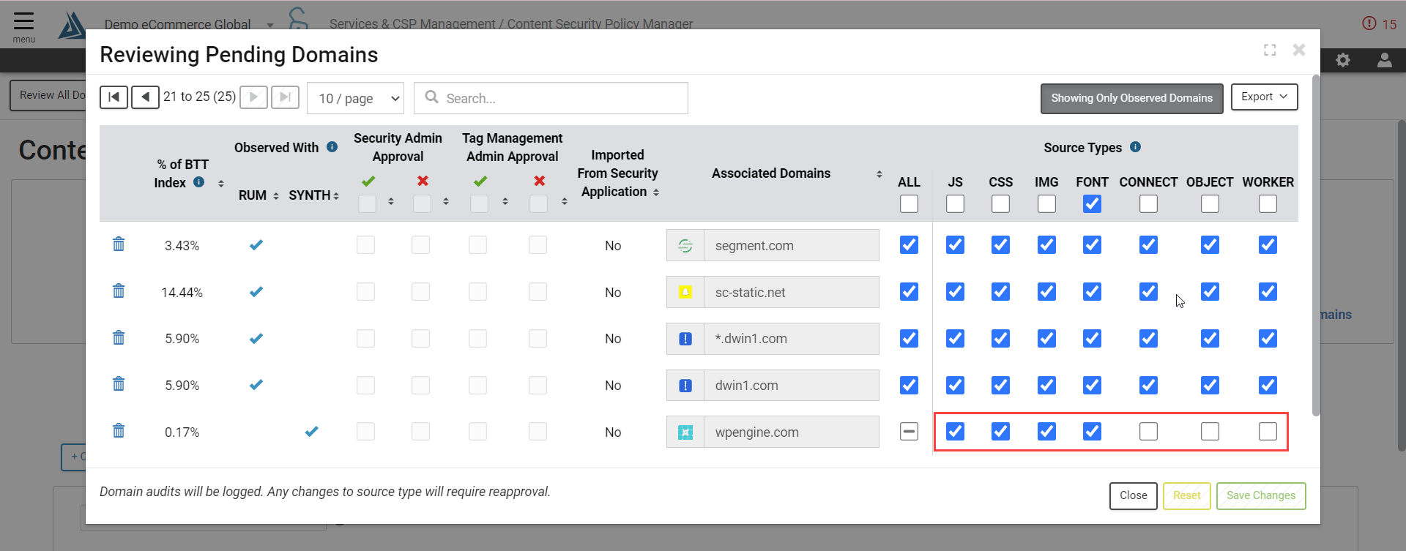
Task: Toggle the ALL checkbox for wpengine.com
Action: pos(909,432)
